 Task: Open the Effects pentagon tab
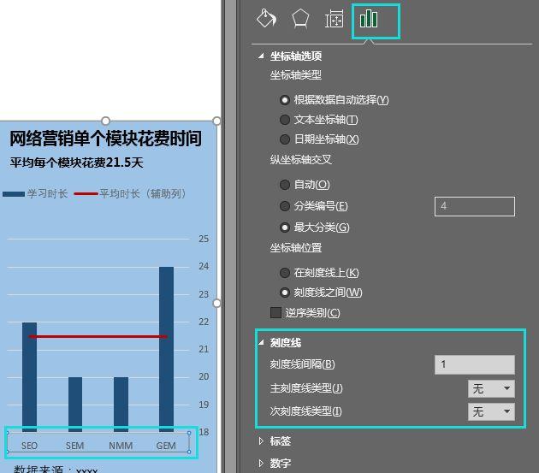tap(300, 19)
